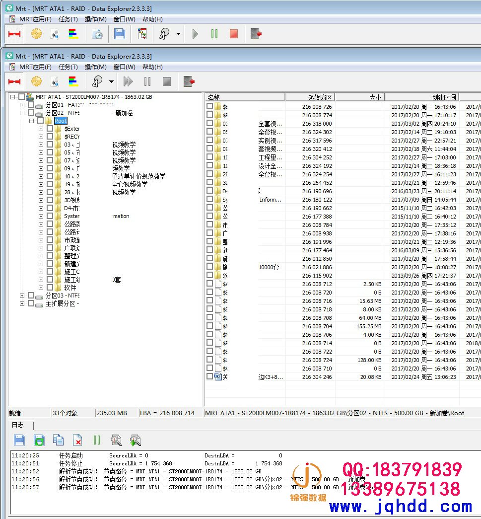Click the exit door icon in the back window toolbar

point(256,34)
